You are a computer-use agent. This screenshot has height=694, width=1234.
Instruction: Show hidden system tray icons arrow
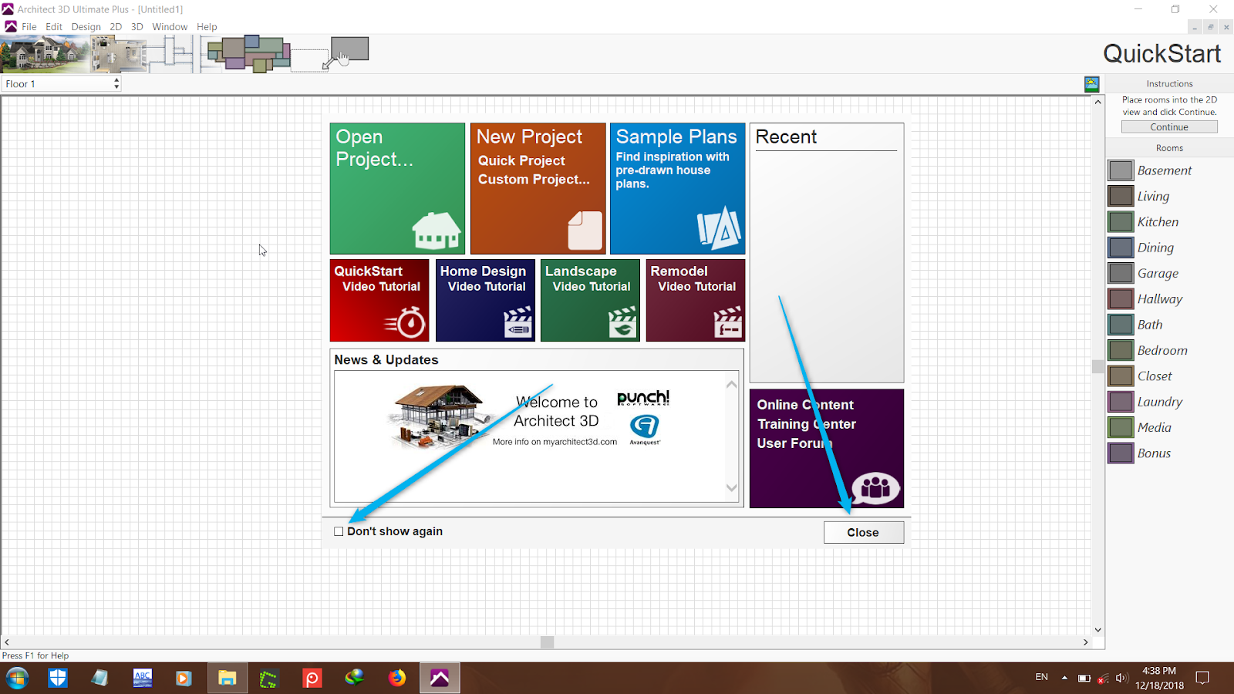(1064, 678)
